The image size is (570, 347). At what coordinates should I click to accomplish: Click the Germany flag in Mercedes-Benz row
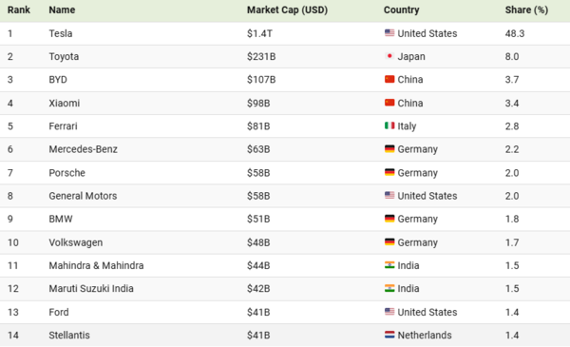point(389,148)
